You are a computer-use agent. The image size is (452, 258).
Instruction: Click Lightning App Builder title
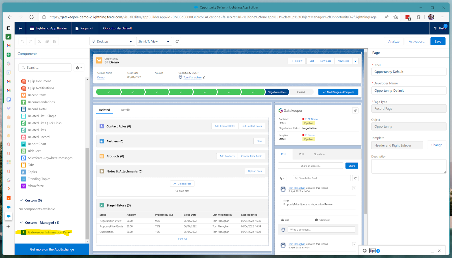pos(49,28)
